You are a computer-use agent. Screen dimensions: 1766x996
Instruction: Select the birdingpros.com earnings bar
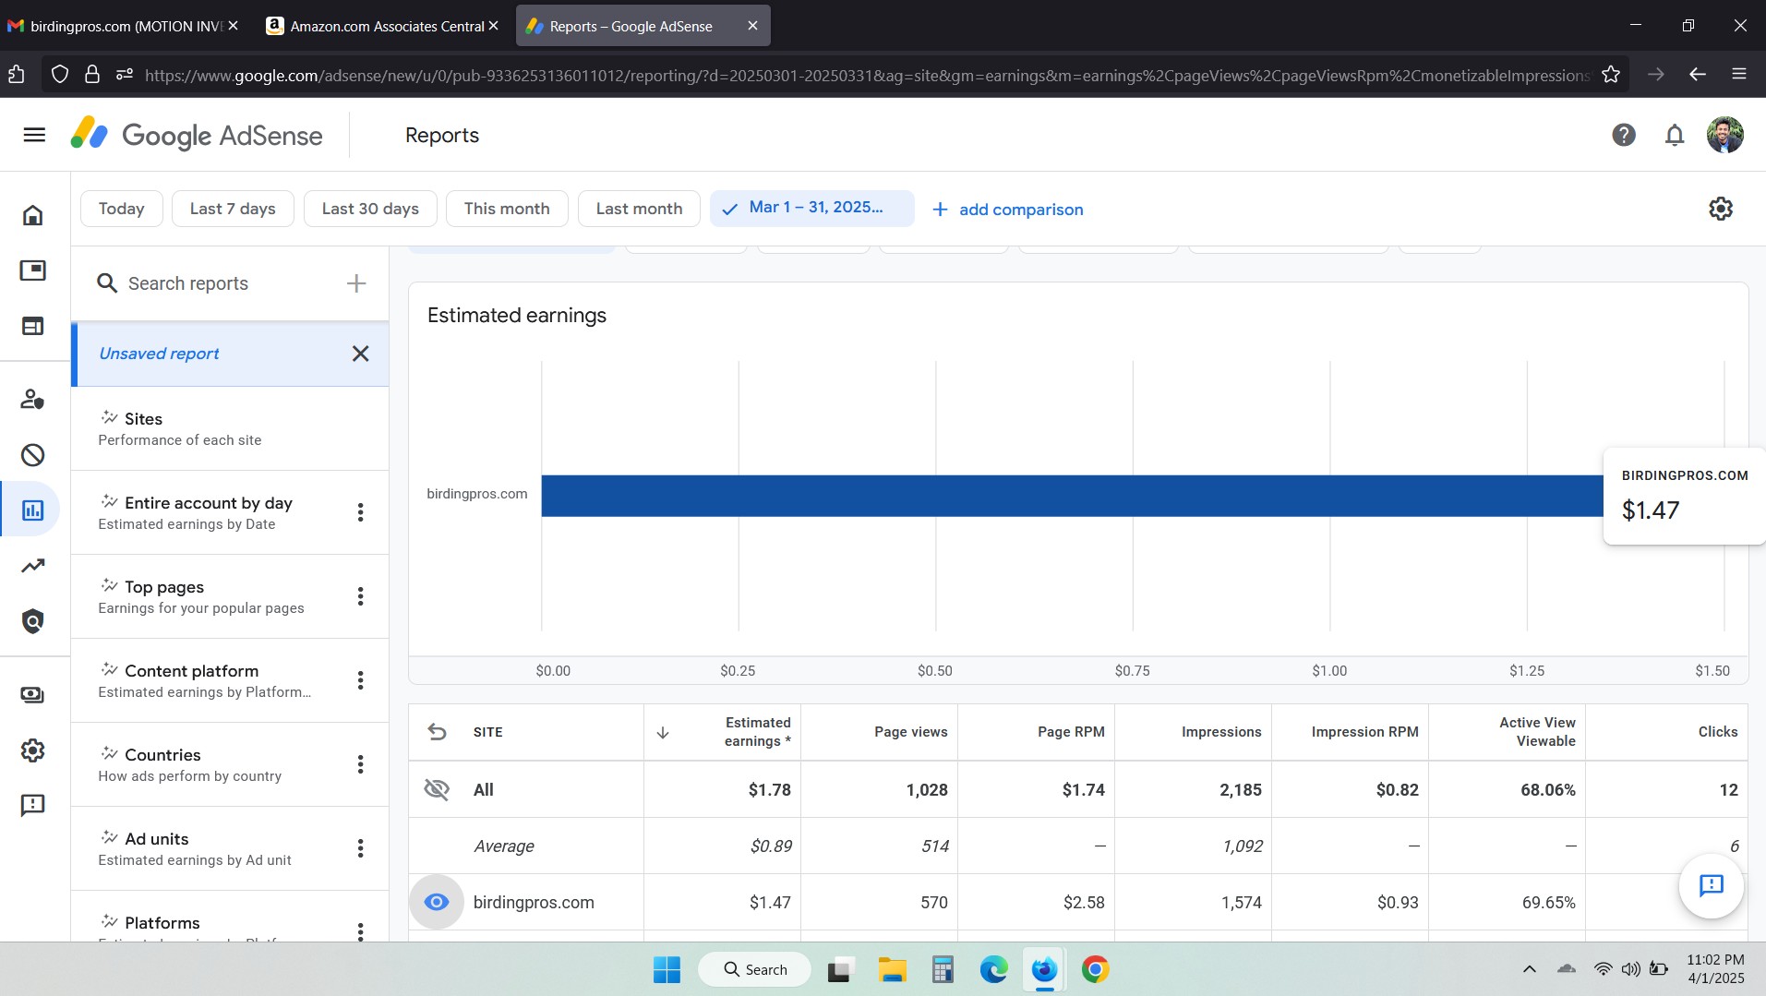pyautogui.click(x=1072, y=496)
